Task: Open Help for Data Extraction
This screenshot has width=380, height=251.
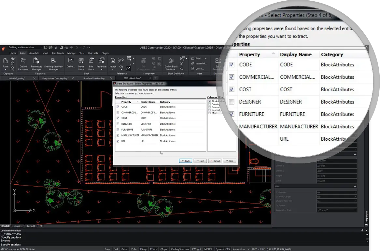Action: click(229, 161)
